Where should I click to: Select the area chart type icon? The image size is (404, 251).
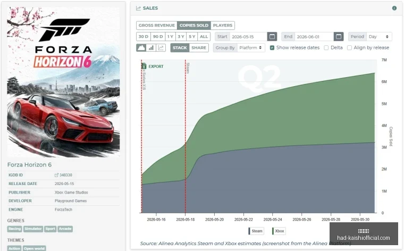pos(141,48)
